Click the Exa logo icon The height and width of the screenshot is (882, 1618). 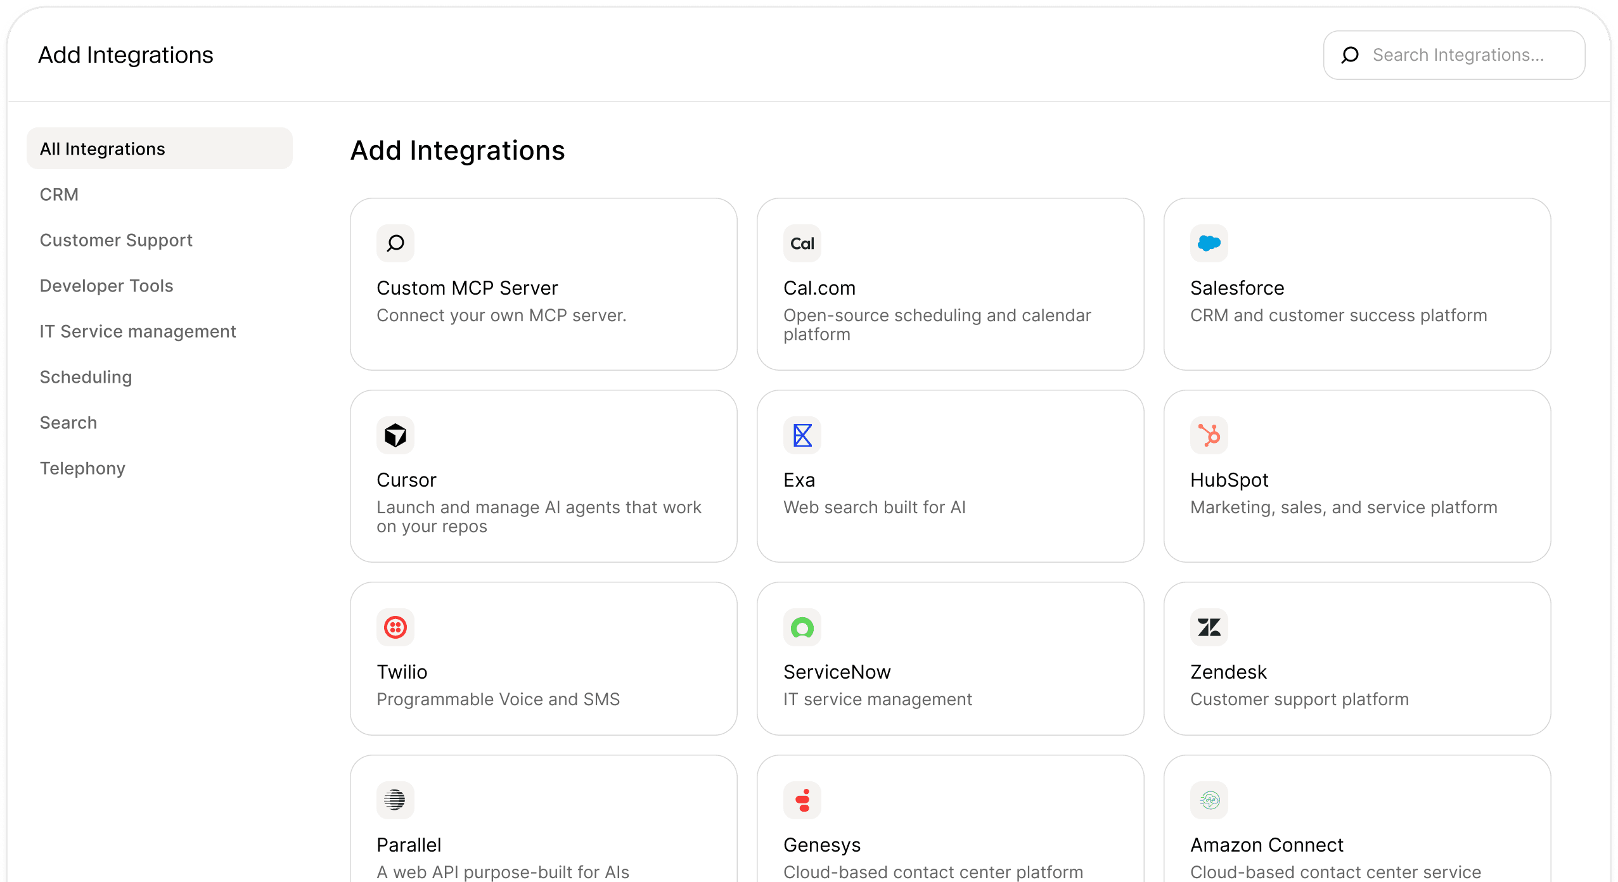(x=802, y=435)
